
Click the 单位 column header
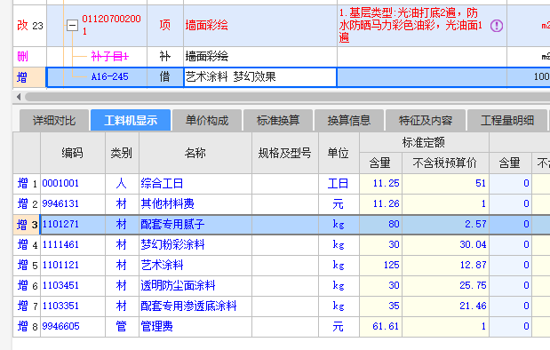click(x=339, y=153)
